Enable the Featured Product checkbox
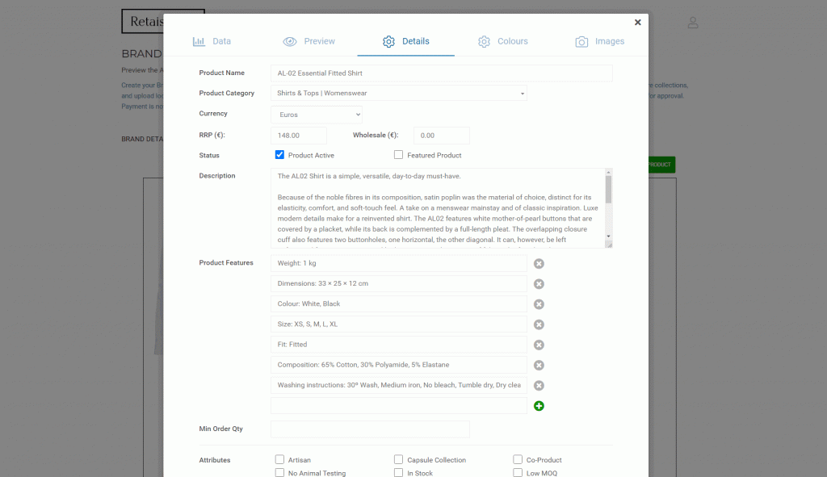827x477 pixels. click(x=398, y=154)
